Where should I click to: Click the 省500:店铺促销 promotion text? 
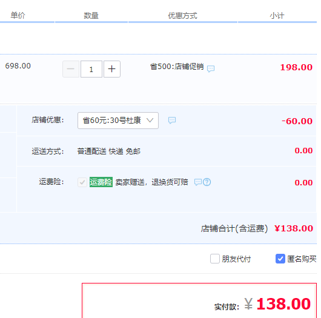tap(177, 67)
